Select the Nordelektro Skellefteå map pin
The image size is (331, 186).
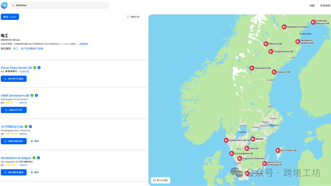click(298, 41)
